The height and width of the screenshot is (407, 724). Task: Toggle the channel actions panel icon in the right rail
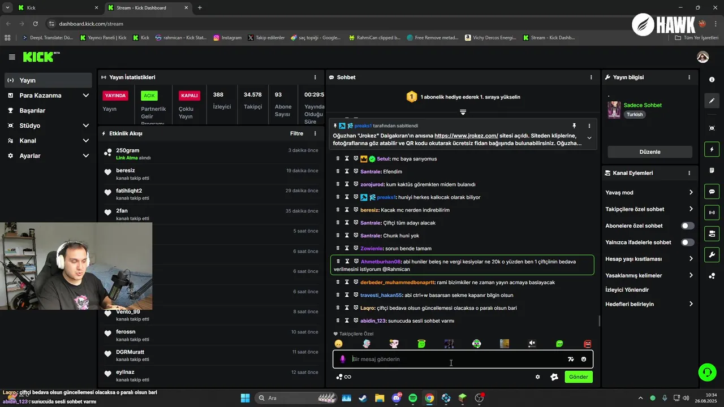point(712,233)
